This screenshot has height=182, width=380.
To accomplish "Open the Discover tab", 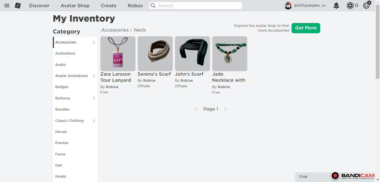I will 39,6.
